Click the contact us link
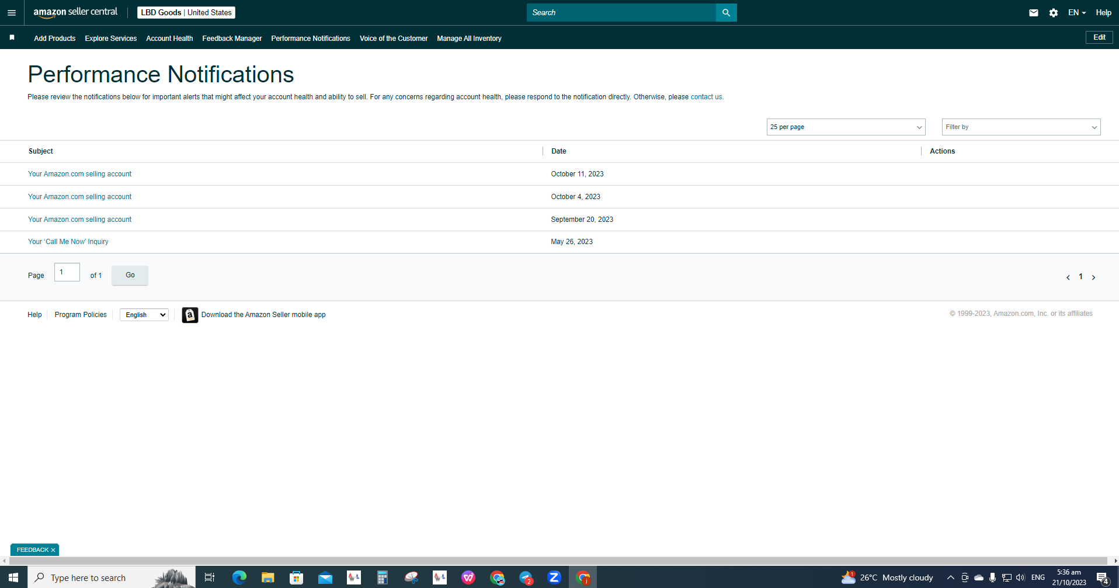Viewport: 1119px width, 588px height. pyautogui.click(x=706, y=97)
